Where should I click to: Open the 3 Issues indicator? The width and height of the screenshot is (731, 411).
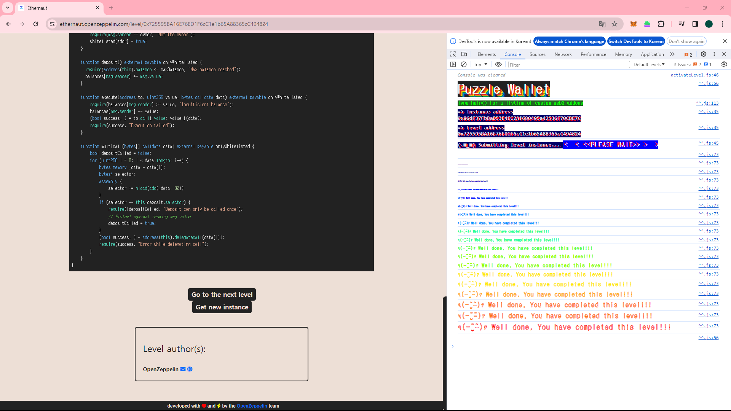click(693, 65)
